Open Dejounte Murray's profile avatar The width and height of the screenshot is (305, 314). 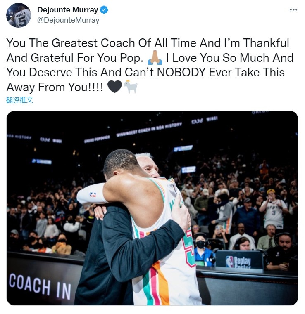coord(19,15)
